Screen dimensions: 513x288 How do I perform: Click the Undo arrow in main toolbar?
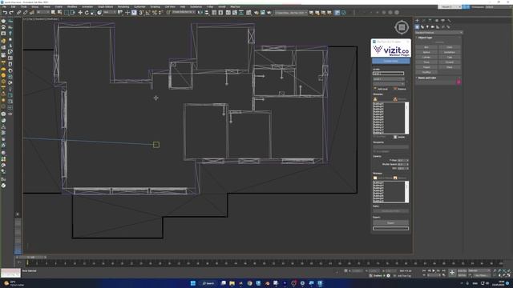click(x=5, y=13)
